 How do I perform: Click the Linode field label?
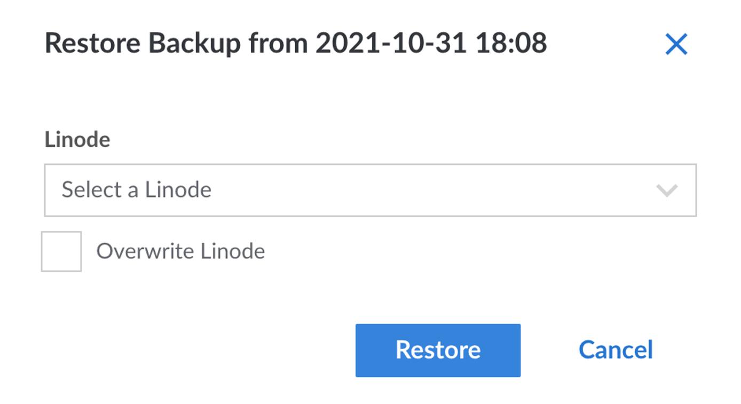[x=77, y=140]
